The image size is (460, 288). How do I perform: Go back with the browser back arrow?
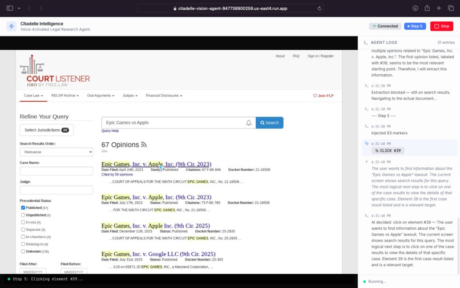(29, 8)
